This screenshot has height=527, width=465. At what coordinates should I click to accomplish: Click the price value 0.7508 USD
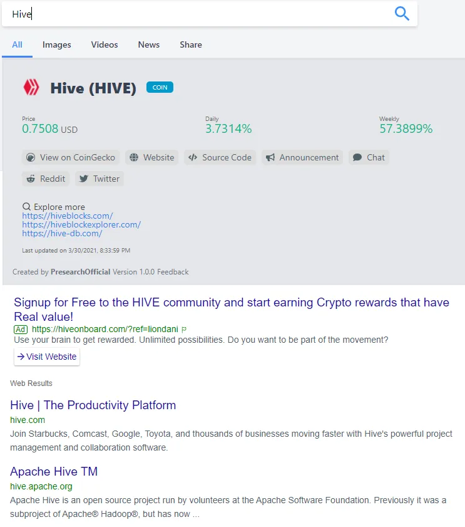49,128
